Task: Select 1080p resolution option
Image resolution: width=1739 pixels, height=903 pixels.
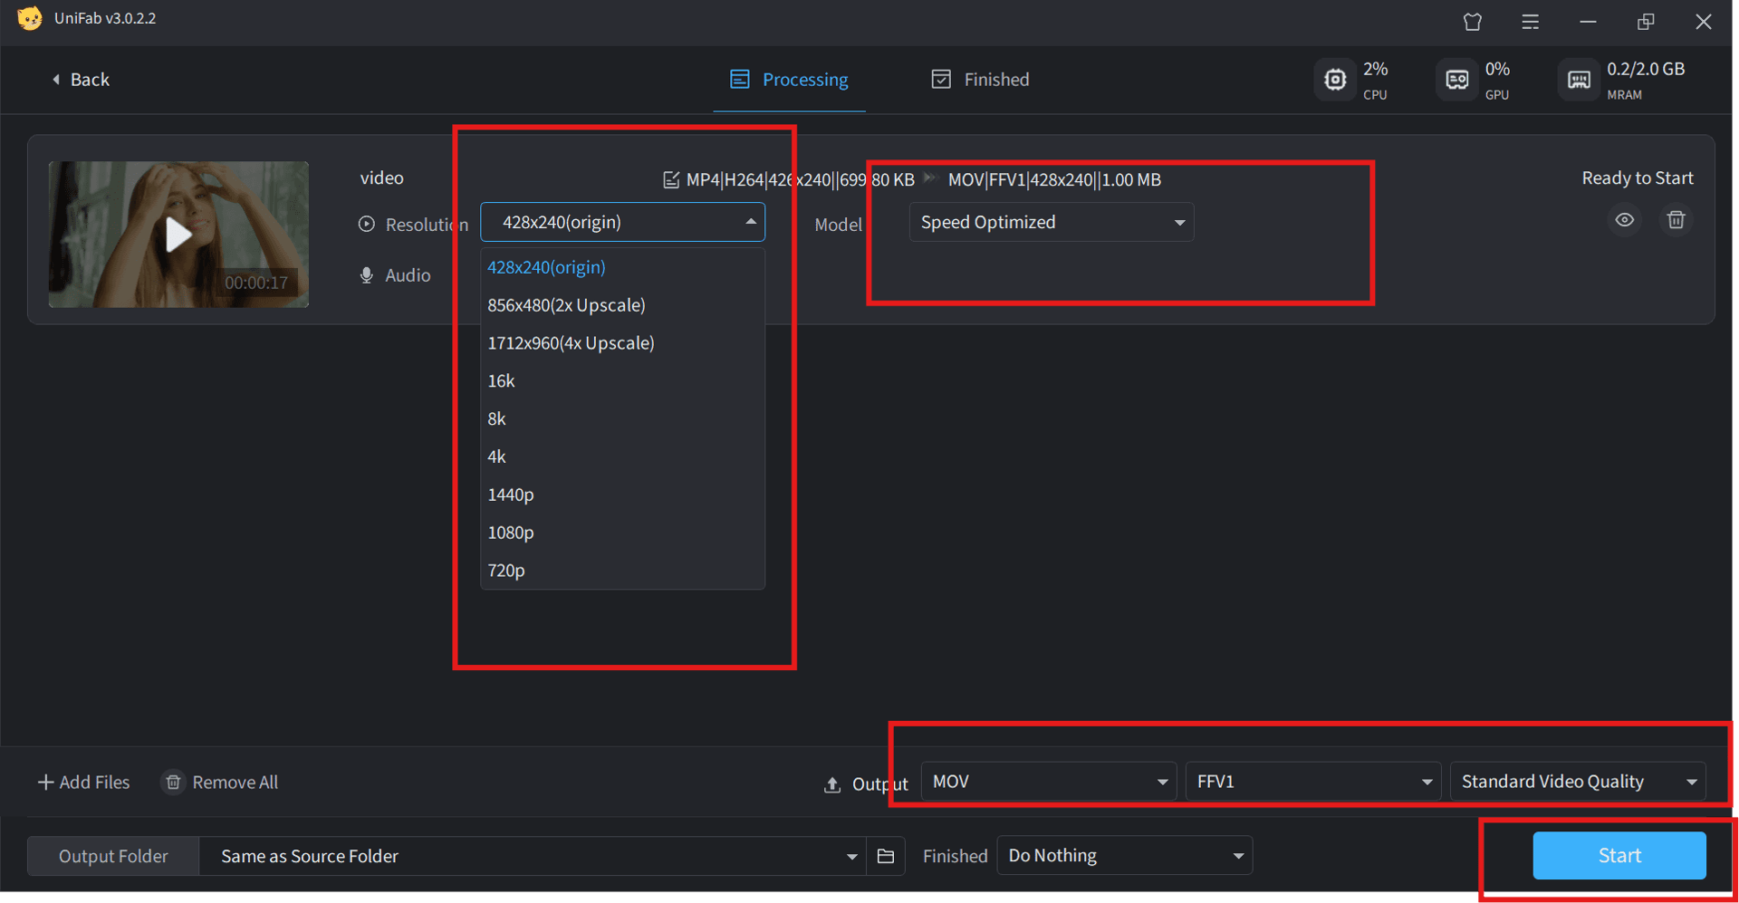Action: pyautogui.click(x=622, y=533)
